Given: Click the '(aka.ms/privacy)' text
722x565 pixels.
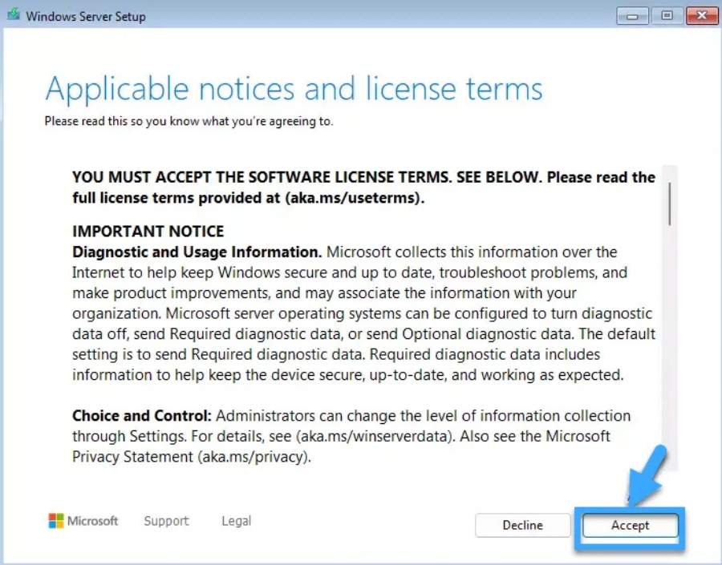Looking at the screenshot, I should 253,457.
